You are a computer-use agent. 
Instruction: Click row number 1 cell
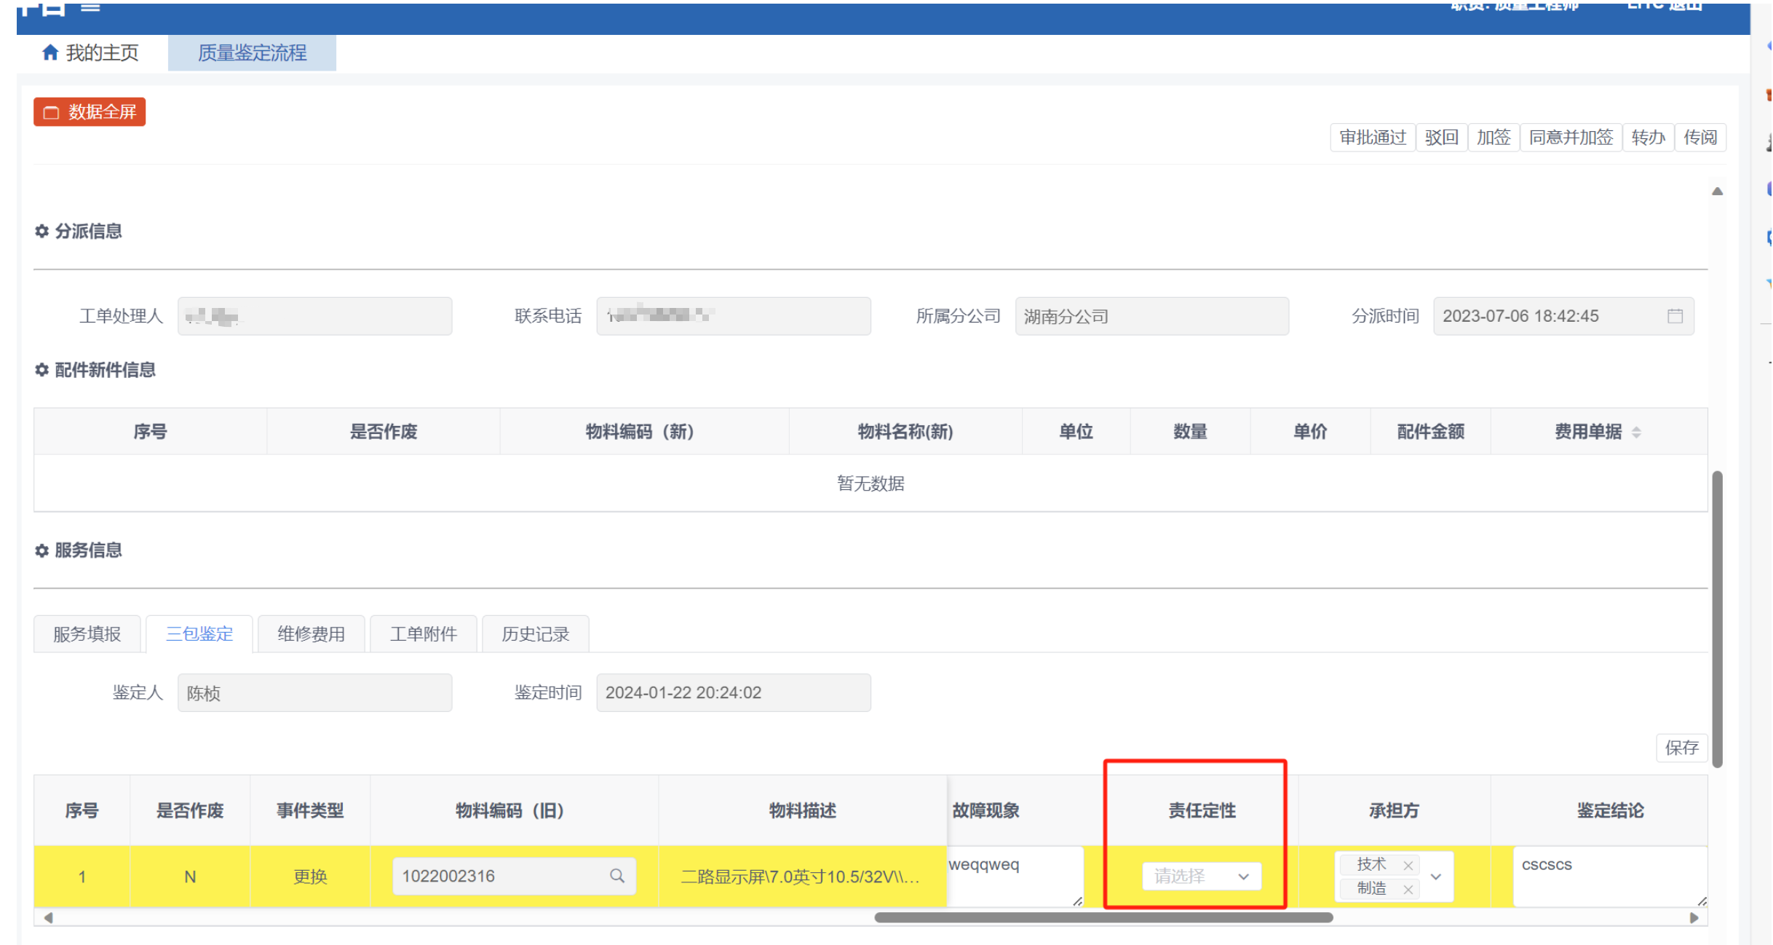pyautogui.click(x=82, y=877)
